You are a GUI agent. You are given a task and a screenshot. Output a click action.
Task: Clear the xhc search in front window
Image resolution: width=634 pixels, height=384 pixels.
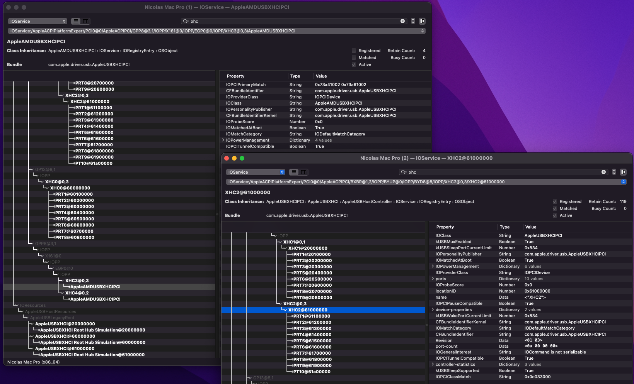pyautogui.click(x=603, y=172)
